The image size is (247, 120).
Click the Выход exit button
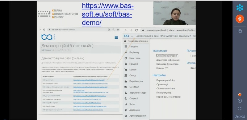pyautogui.click(x=240, y=116)
